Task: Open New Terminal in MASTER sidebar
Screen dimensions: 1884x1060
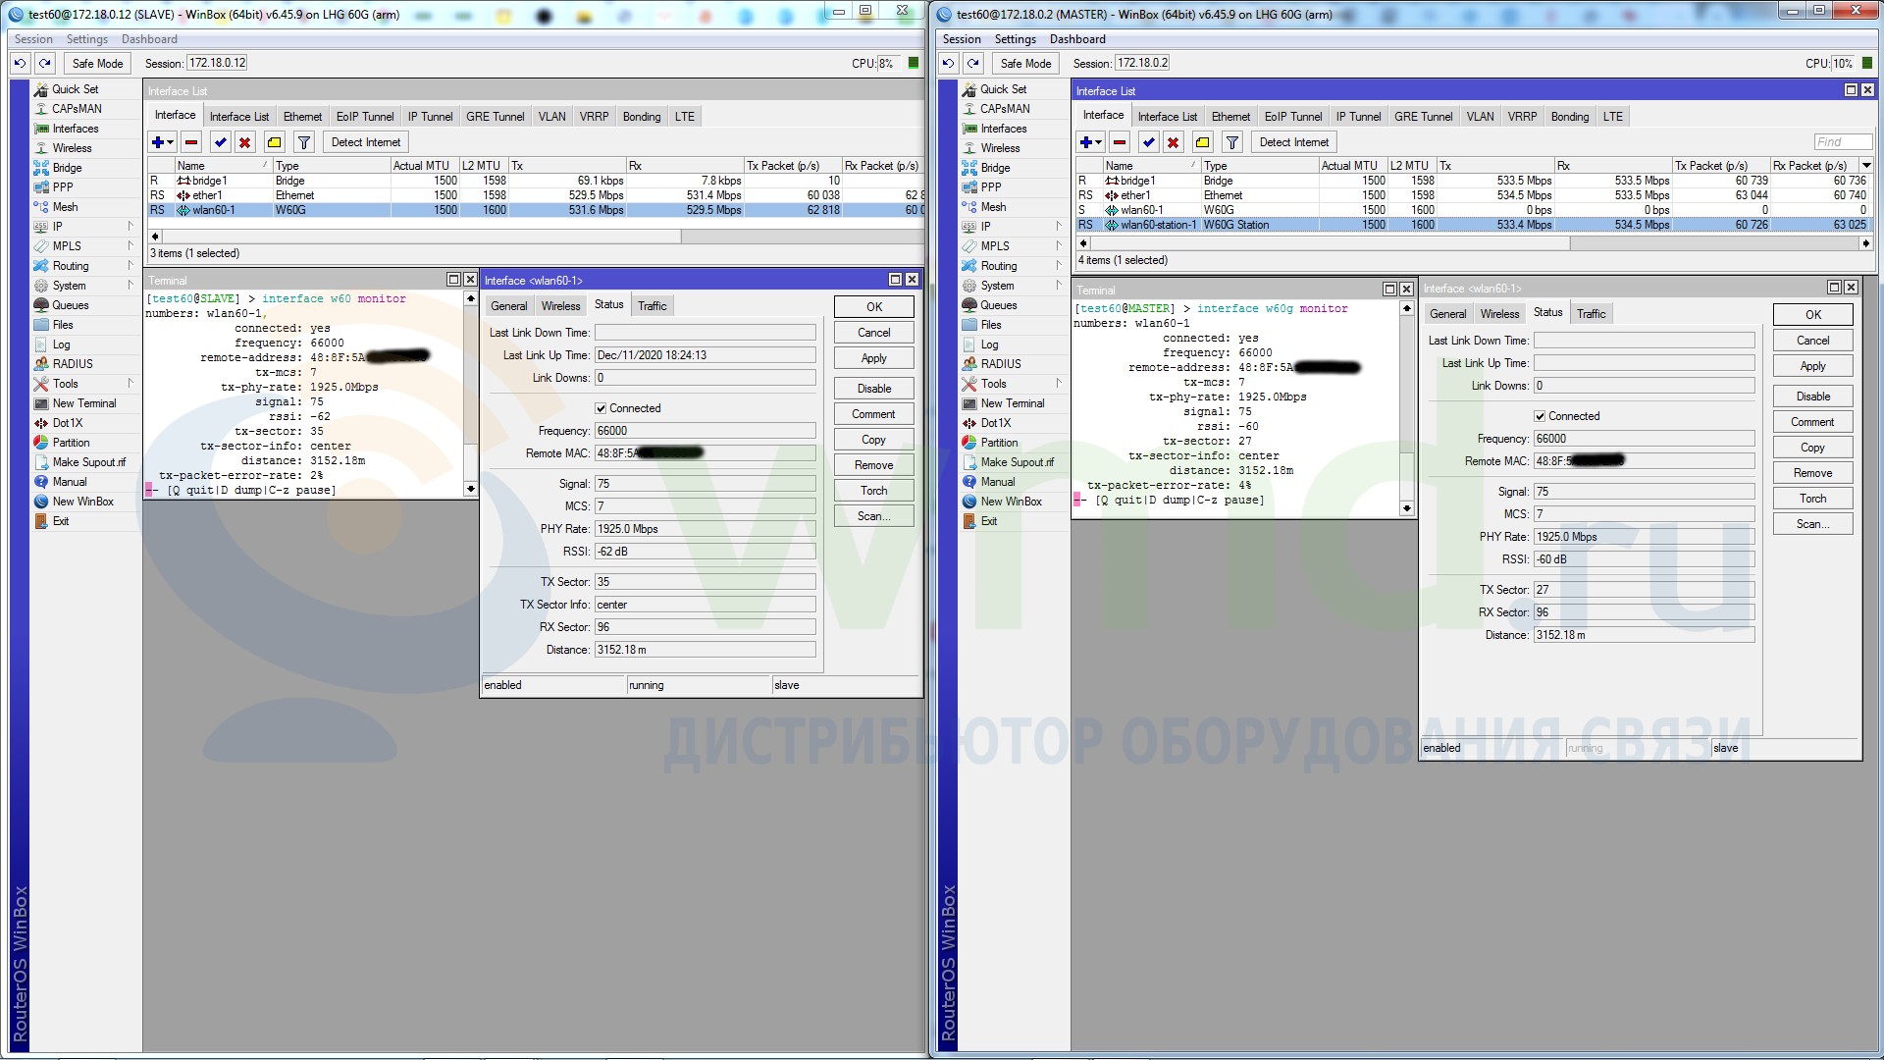Action: click(x=1013, y=403)
